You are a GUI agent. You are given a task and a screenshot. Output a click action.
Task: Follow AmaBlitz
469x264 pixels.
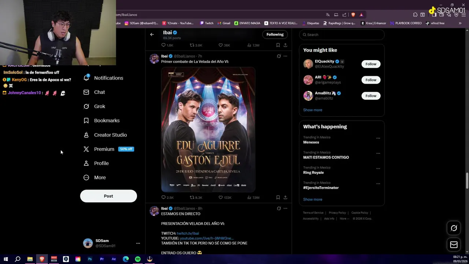[x=371, y=96]
